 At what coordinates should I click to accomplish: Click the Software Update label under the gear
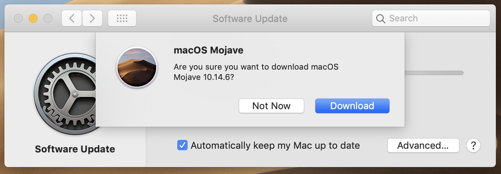click(x=75, y=149)
